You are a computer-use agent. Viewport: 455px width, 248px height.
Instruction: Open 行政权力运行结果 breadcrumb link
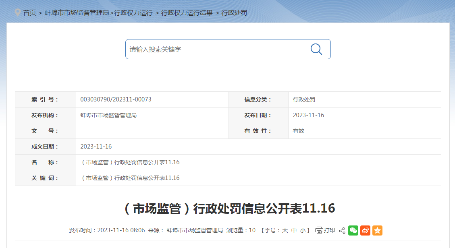click(187, 13)
